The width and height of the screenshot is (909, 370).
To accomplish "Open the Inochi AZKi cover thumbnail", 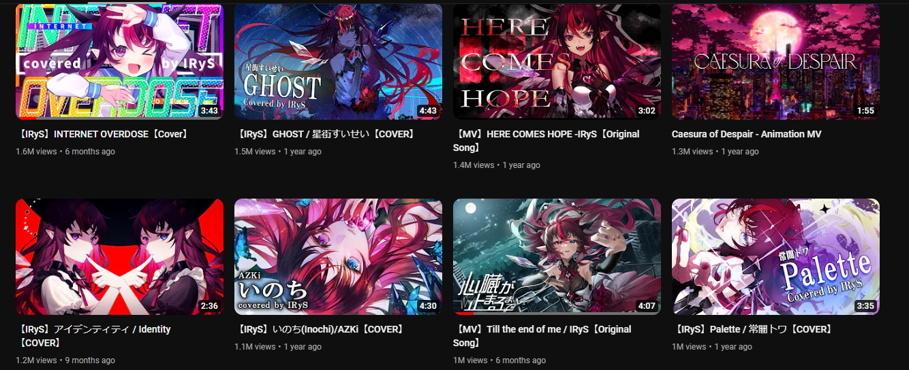I will point(338,256).
